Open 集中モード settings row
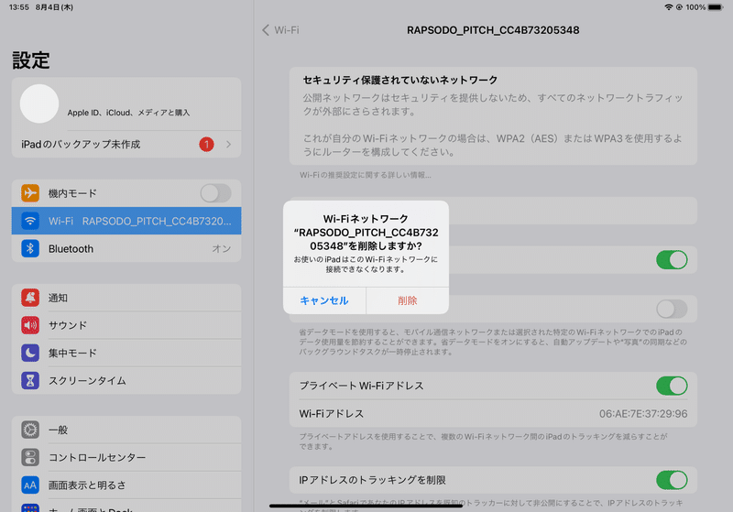 click(x=126, y=353)
